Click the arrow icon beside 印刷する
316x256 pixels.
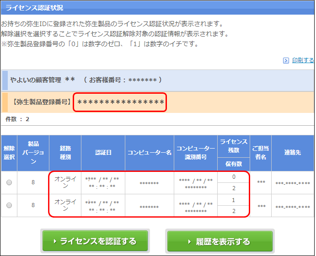click(286, 60)
